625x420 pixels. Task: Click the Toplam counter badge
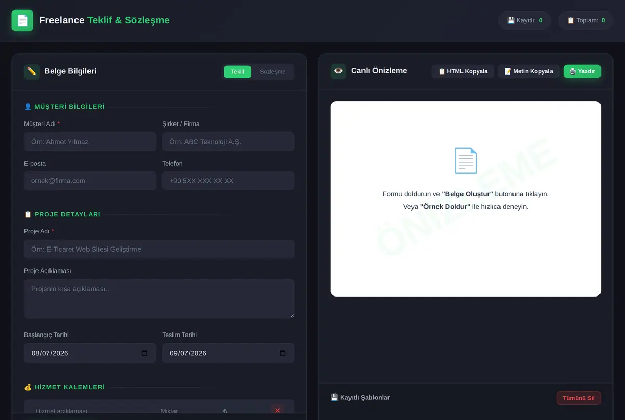coord(586,20)
